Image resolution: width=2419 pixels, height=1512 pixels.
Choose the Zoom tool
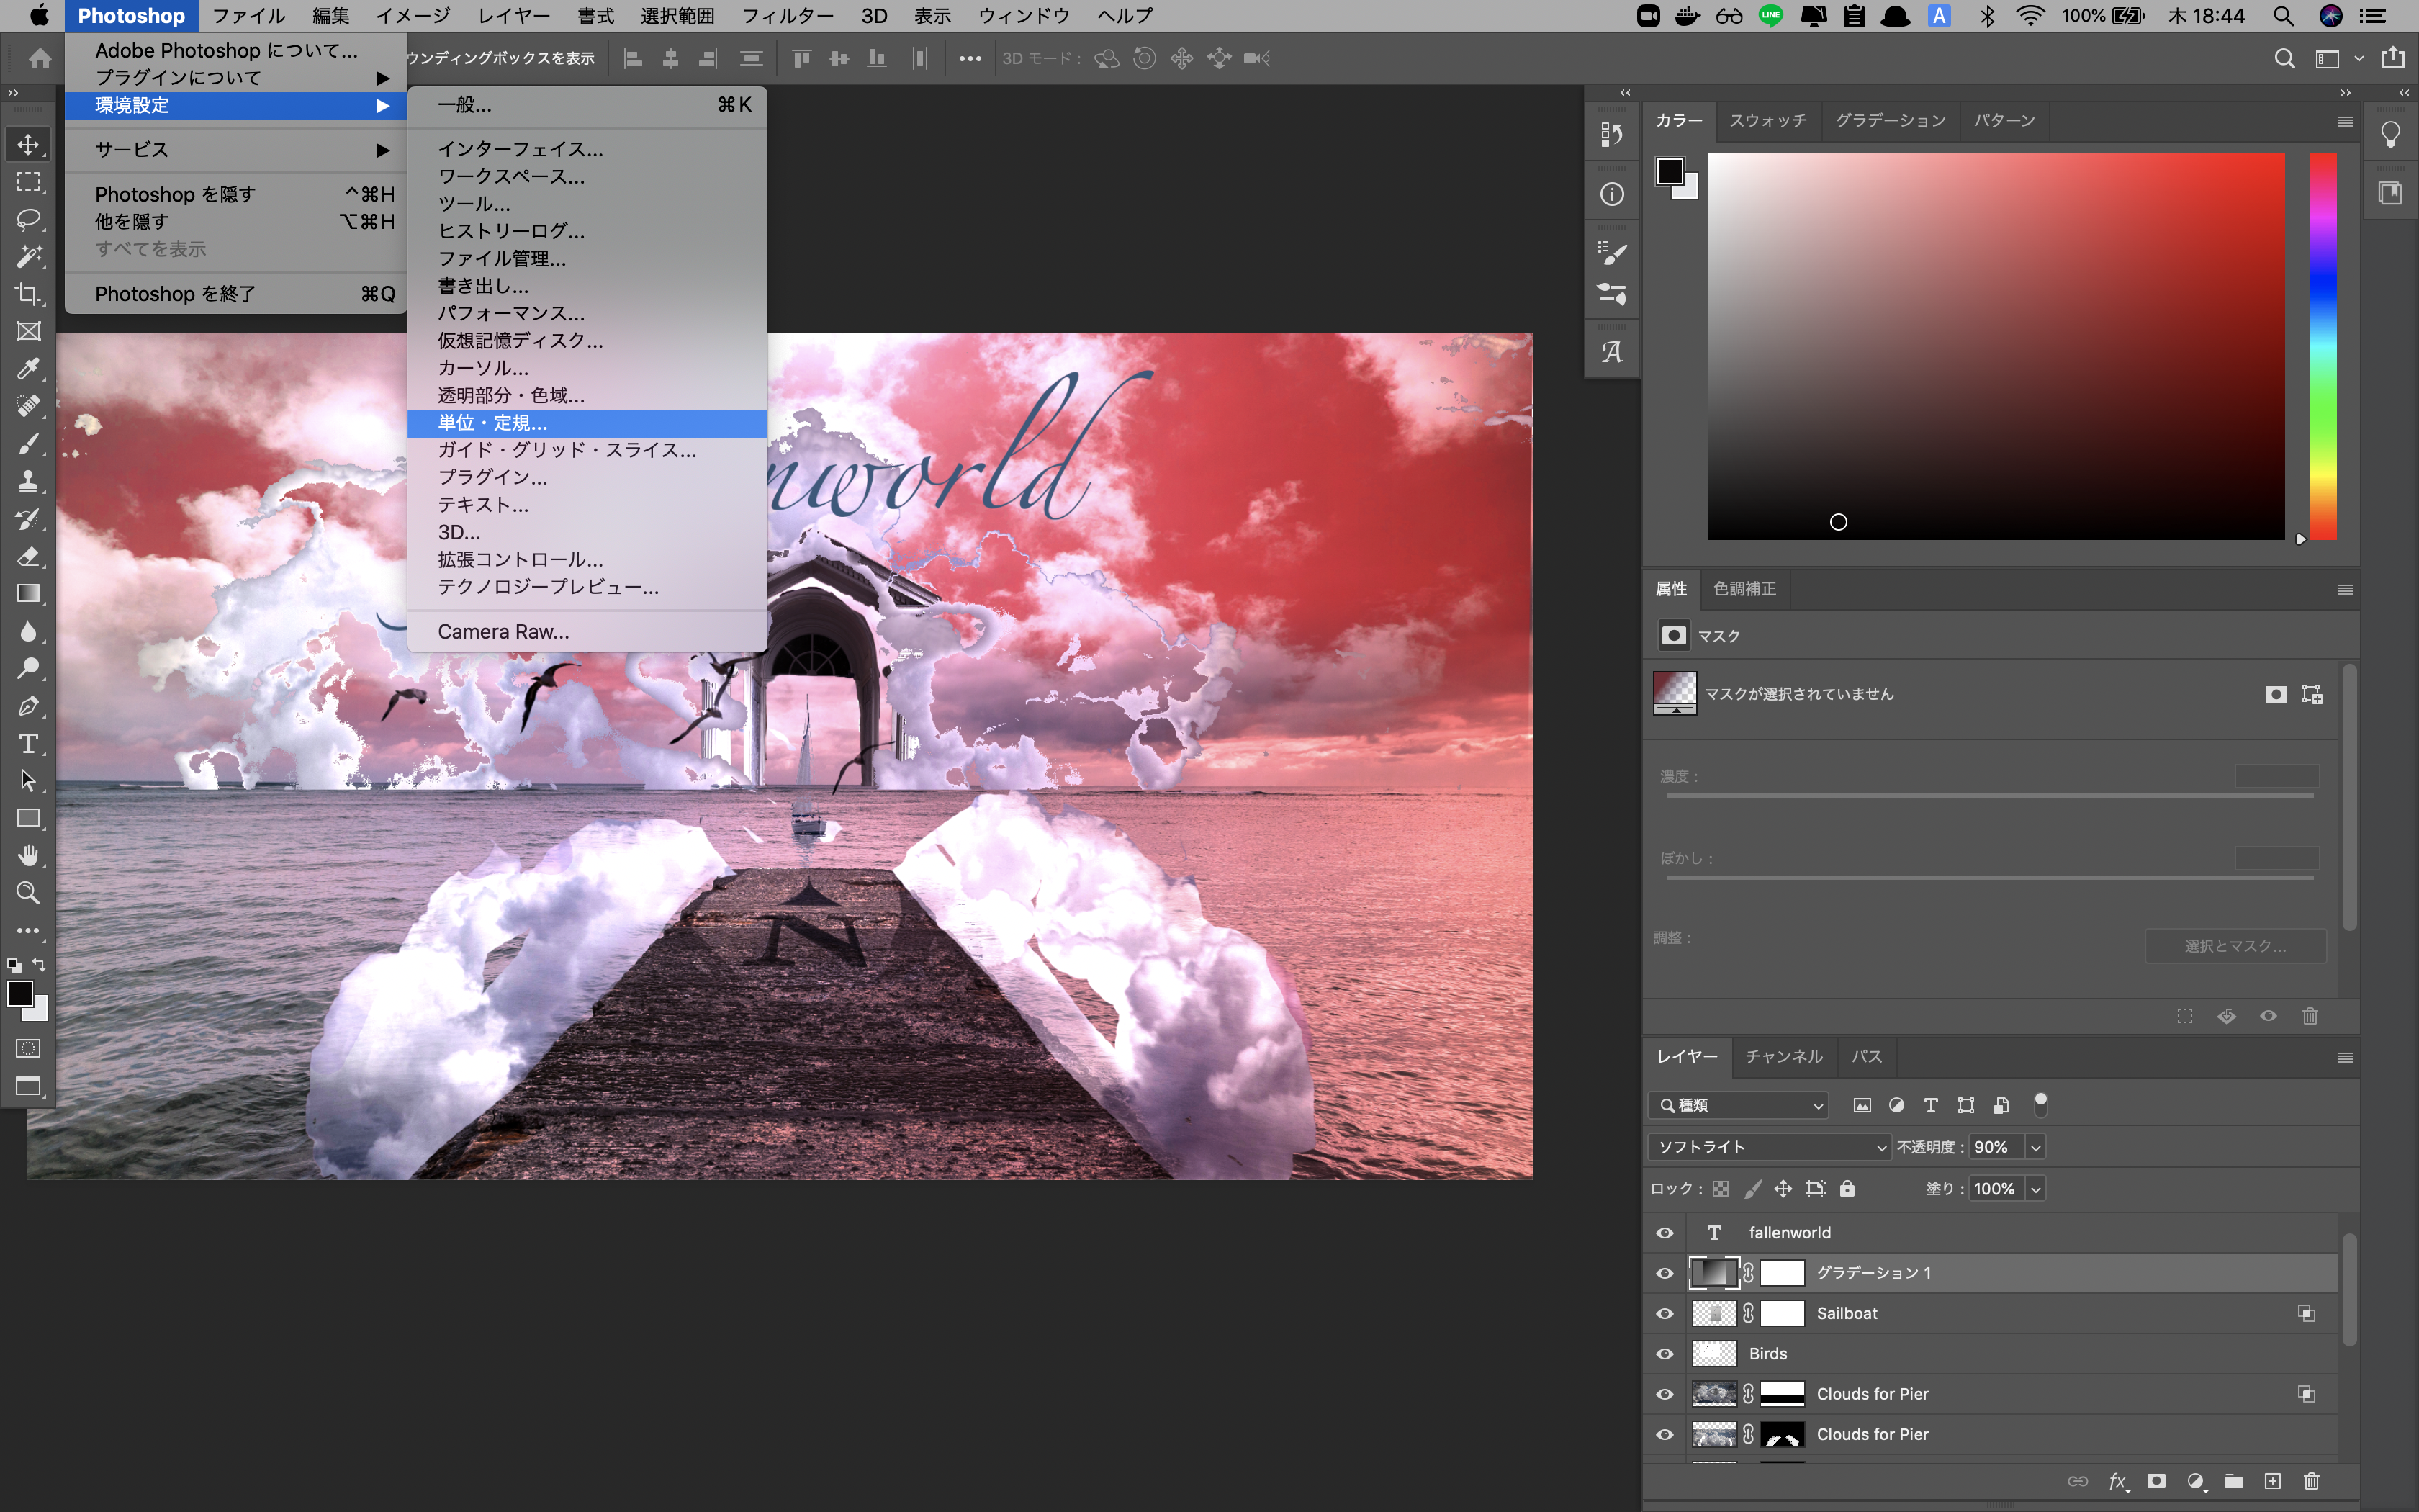(x=28, y=892)
